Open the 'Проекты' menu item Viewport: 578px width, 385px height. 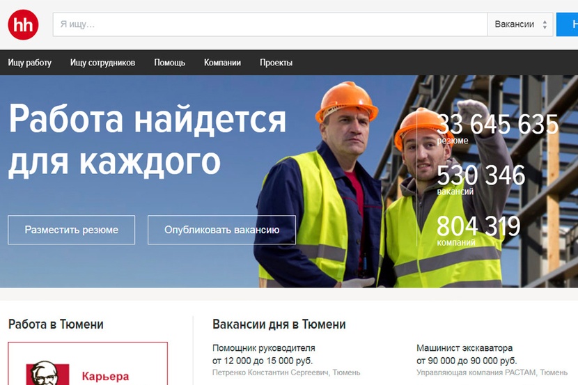pos(276,63)
